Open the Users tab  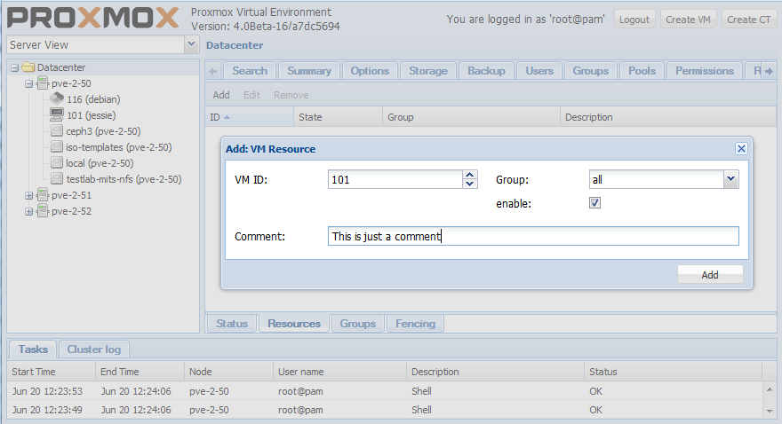(539, 71)
